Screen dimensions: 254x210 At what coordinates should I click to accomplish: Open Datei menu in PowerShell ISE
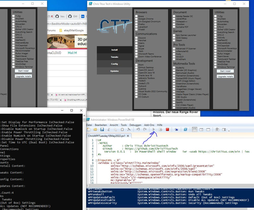point(89,125)
